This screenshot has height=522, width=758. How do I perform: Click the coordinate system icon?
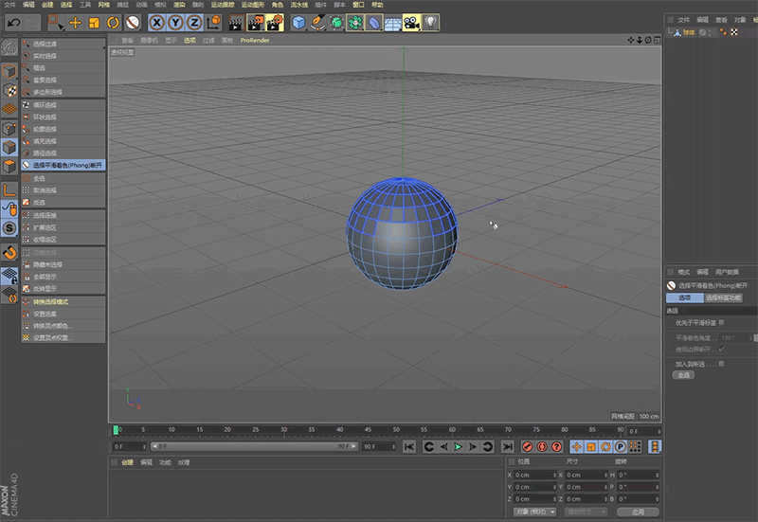[x=214, y=23]
